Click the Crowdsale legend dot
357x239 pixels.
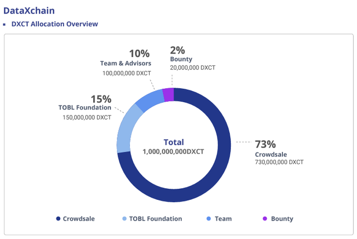point(58,218)
